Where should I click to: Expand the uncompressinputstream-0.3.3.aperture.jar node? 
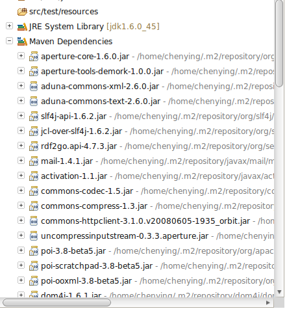(21, 236)
